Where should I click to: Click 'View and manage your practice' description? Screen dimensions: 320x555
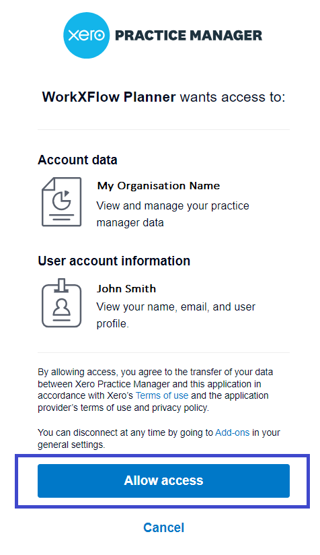pyautogui.click(x=173, y=205)
